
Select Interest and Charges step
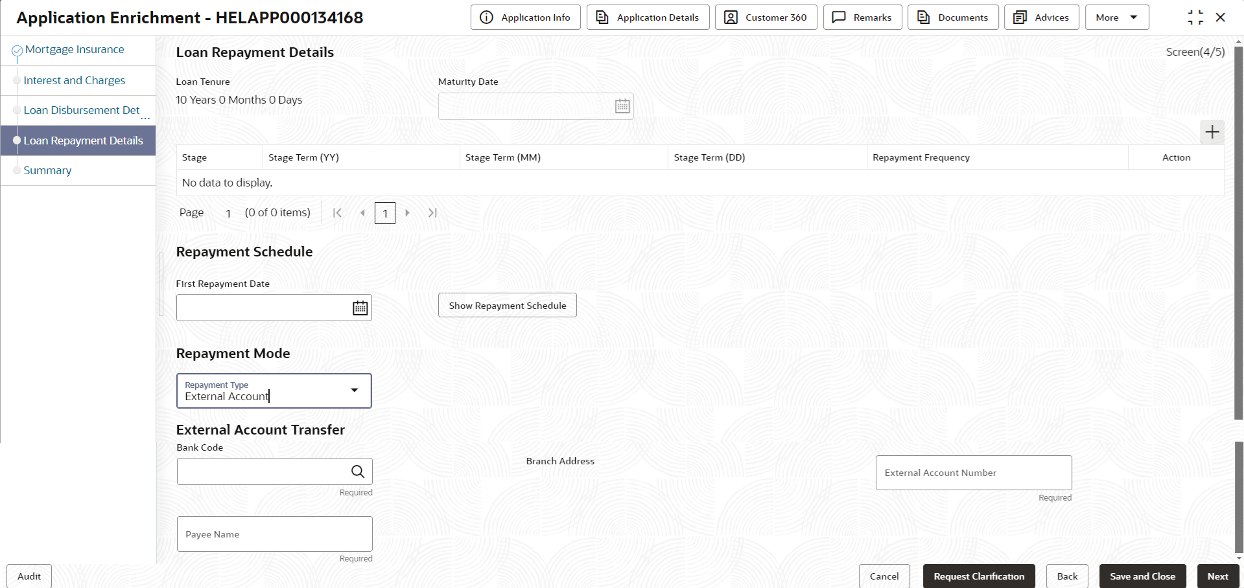(75, 80)
